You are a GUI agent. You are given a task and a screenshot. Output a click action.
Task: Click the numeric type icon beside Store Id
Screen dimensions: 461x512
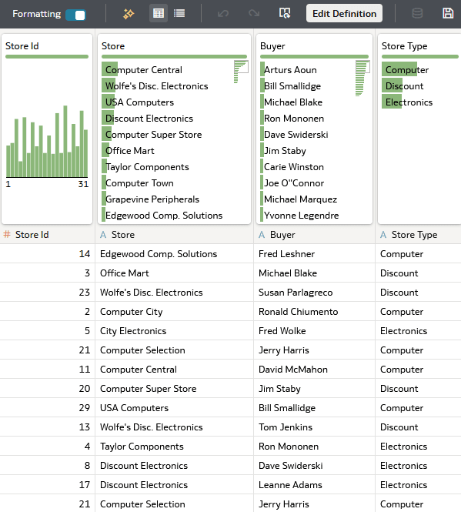pos(7,234)
